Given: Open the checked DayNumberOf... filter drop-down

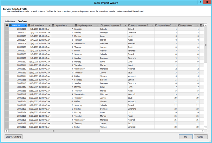Looking at the screenshot, I should 72,25.
